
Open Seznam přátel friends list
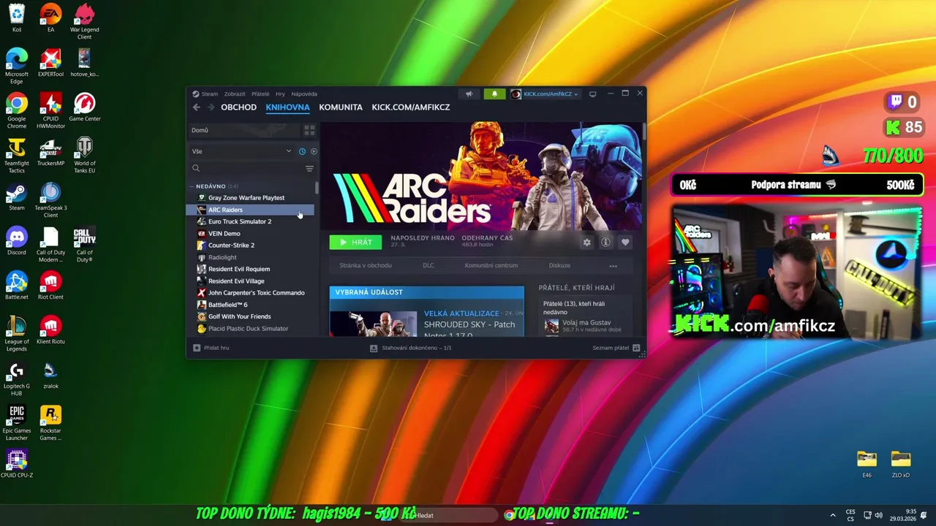pyautogui.click(x=616, y=348)
